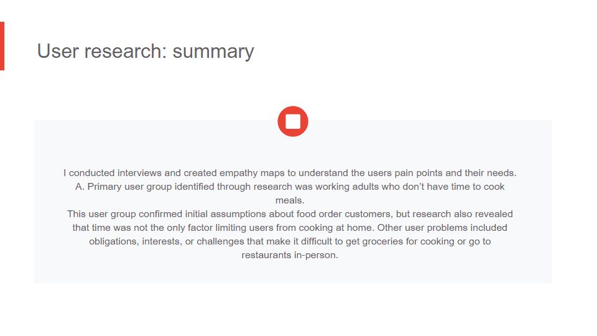Click the word "User" in the heading
The height and width of the screenshot is (336, 597).
(x=58, y=51)
